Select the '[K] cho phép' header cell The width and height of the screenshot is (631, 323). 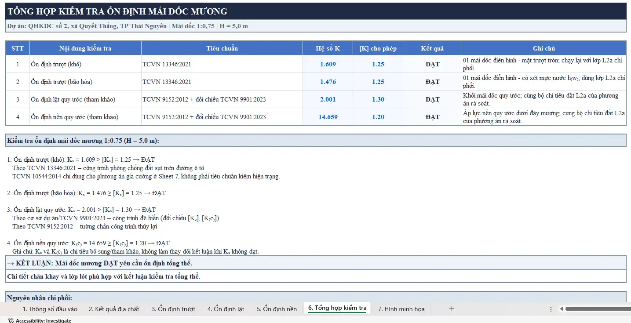[378, 48]
